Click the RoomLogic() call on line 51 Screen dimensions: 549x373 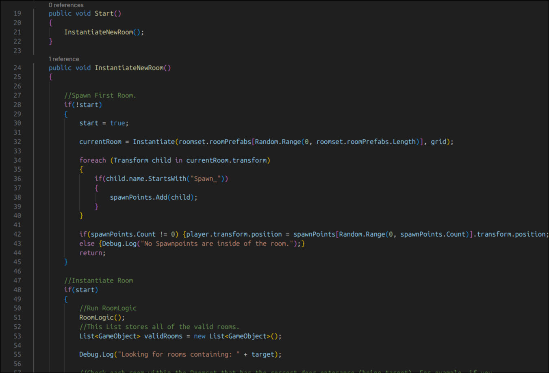tap(100, 317)
